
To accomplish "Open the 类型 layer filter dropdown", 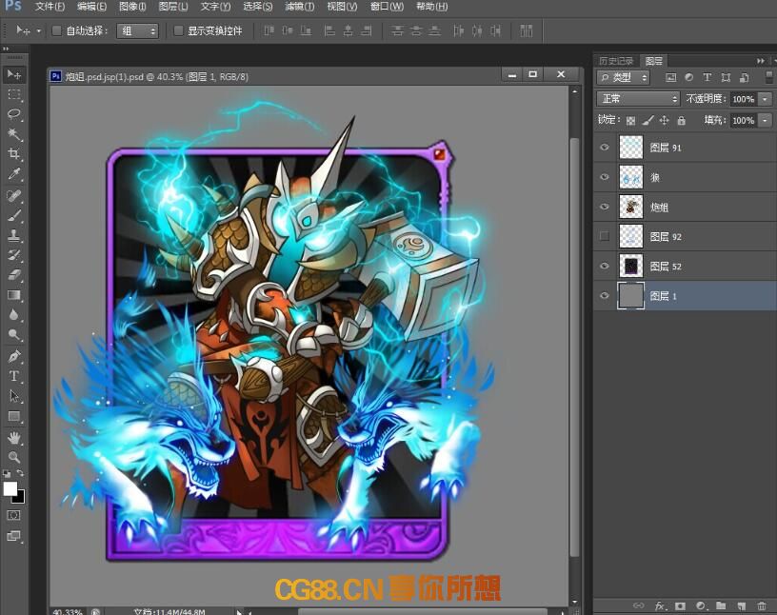I will tap(623, 77).
